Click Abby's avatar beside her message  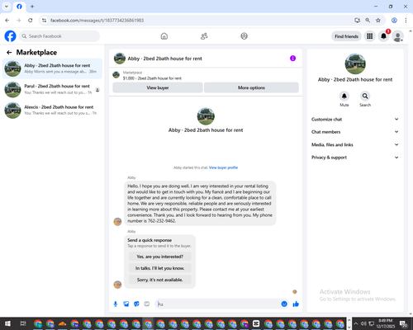pyautogui.click(x=117, y=221)
